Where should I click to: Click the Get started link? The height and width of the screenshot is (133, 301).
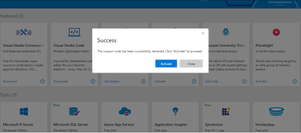(x=112, y=81)
